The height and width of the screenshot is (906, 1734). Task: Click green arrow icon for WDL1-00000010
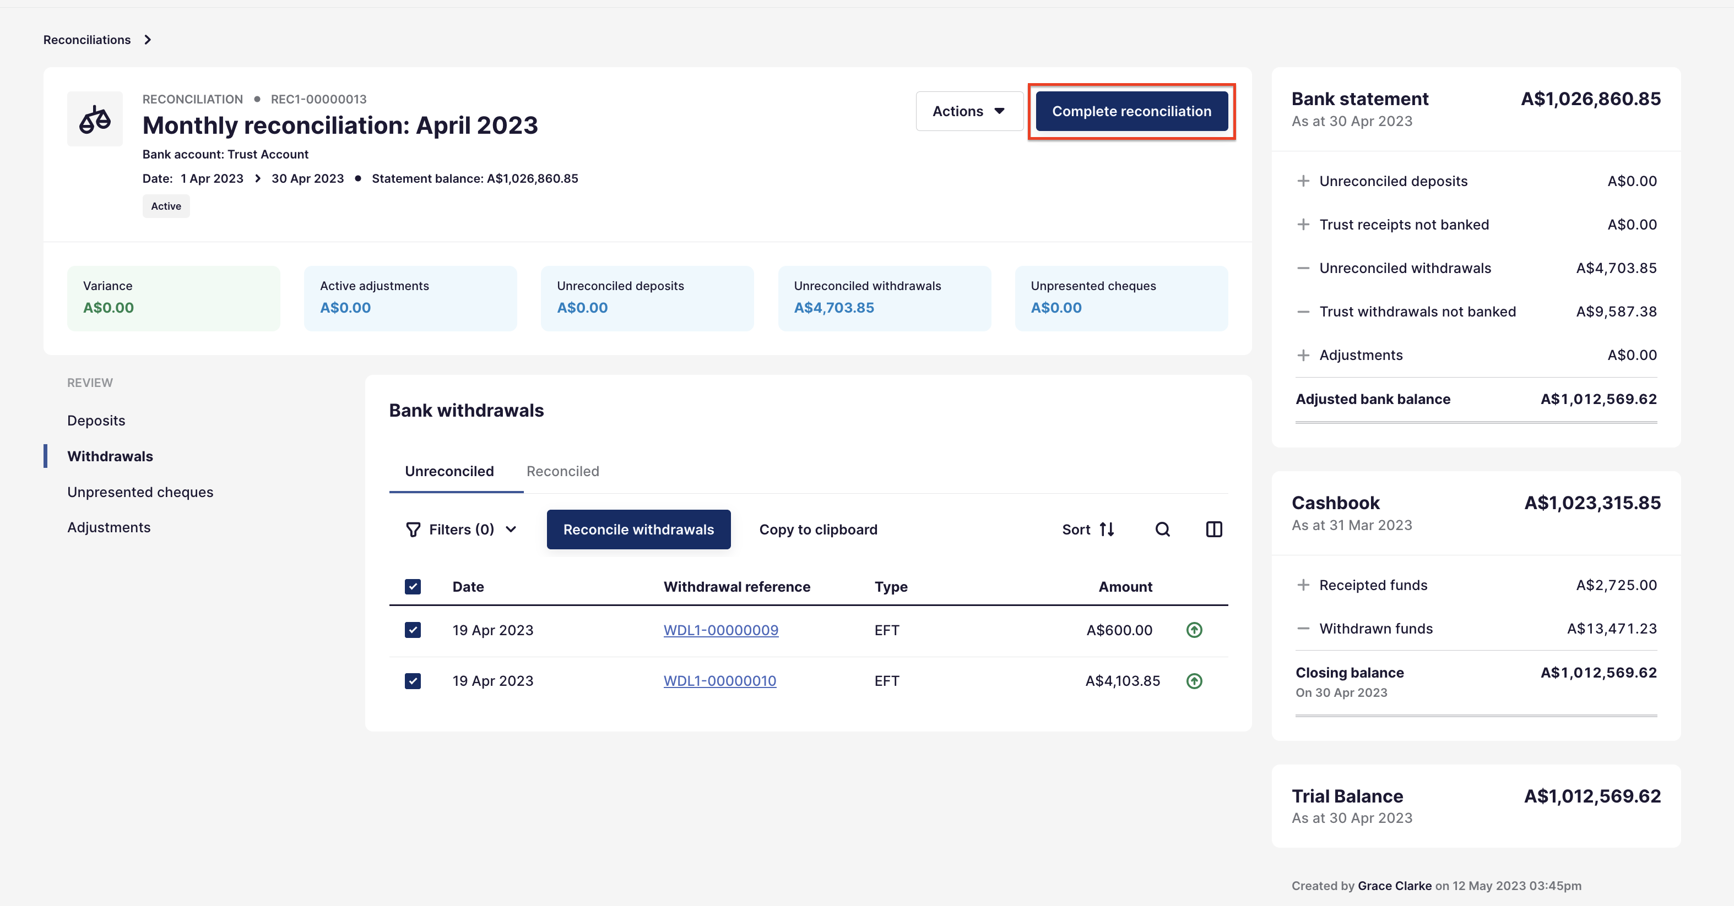(x=1194, y=681)
